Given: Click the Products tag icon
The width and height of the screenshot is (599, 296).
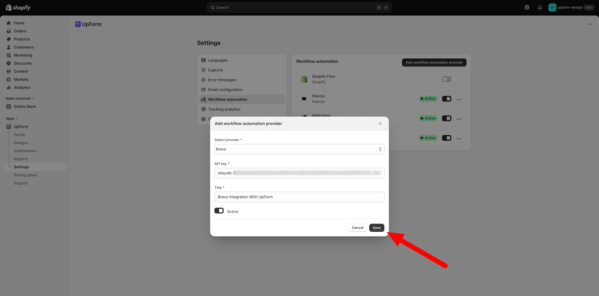Looking at the screenshot, I should click(9, 39).
